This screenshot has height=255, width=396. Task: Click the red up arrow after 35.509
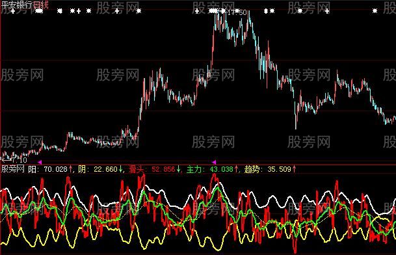point(294,169)
